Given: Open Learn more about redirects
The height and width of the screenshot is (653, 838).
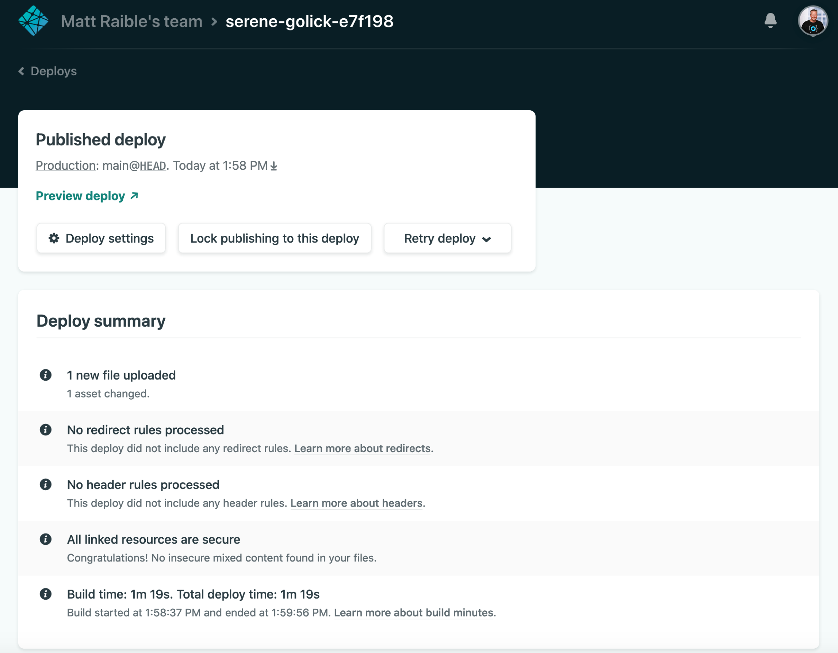Looking at the screenshot, I should (362, 449).
